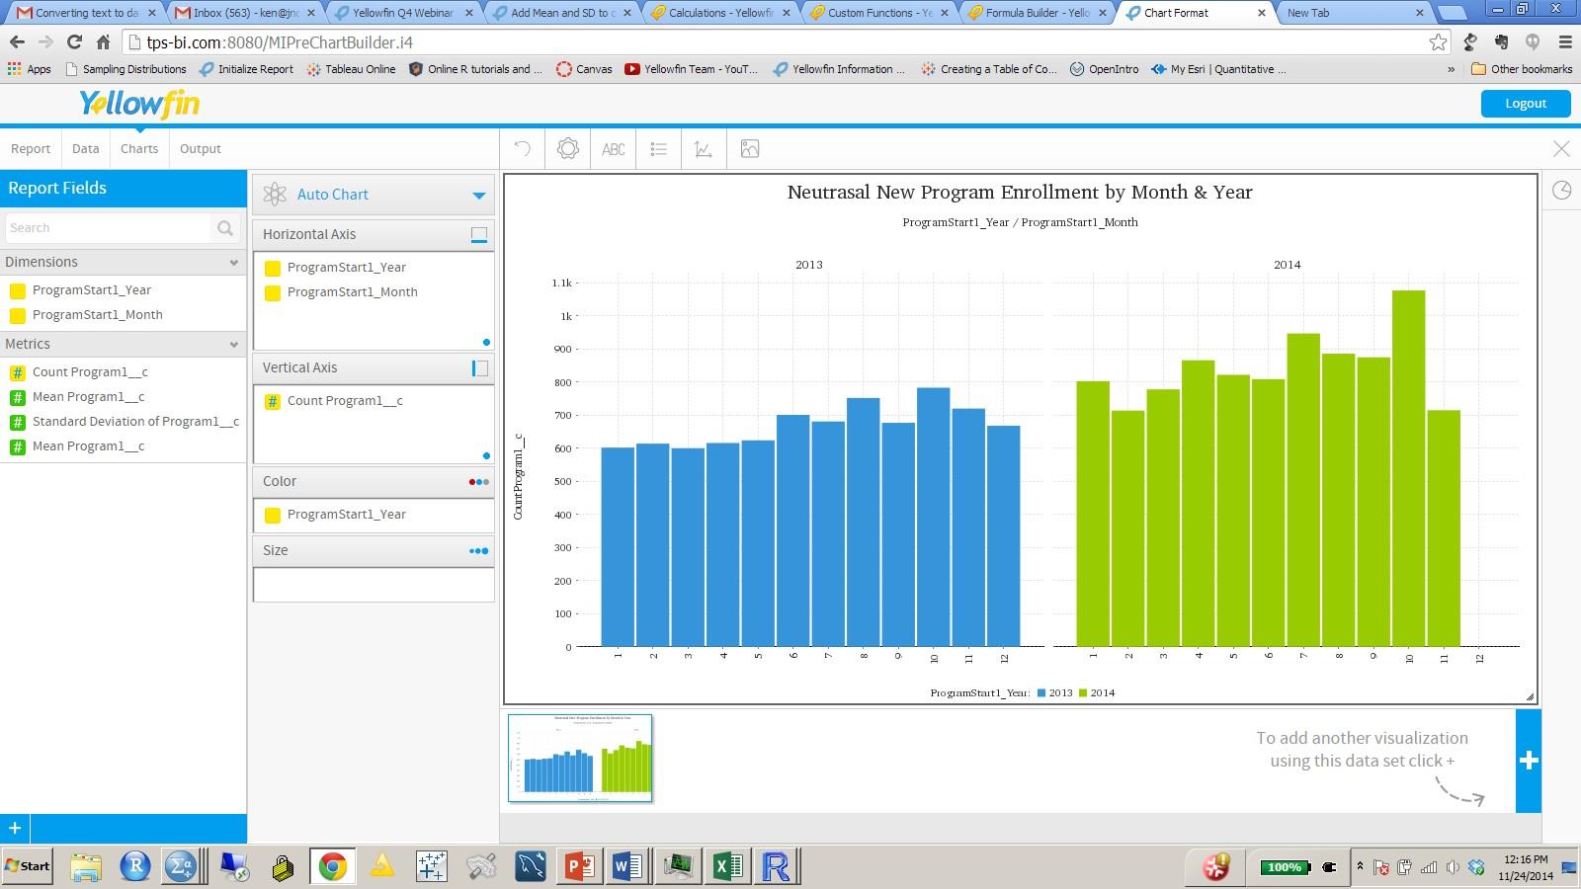Viewport: 1581px width, 889px height.
Task: Open the Other bookmarks folder
Action: pos(1522,69)
